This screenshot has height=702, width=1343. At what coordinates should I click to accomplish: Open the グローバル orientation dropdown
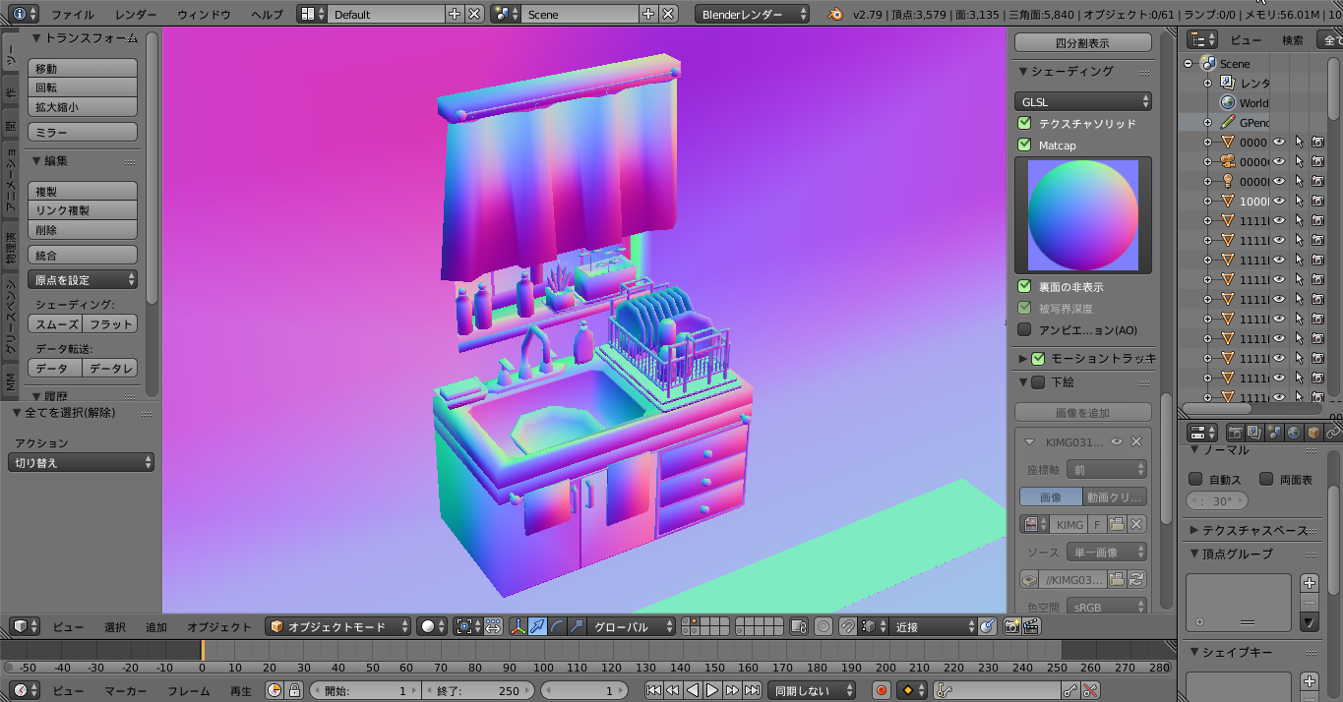tap(633, 626)
